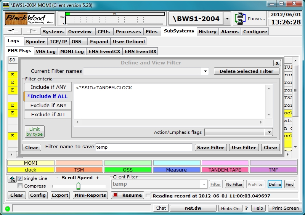Toggle the Single Line checkbox
This screenshot has height=215, width=305.
(20, 178)
